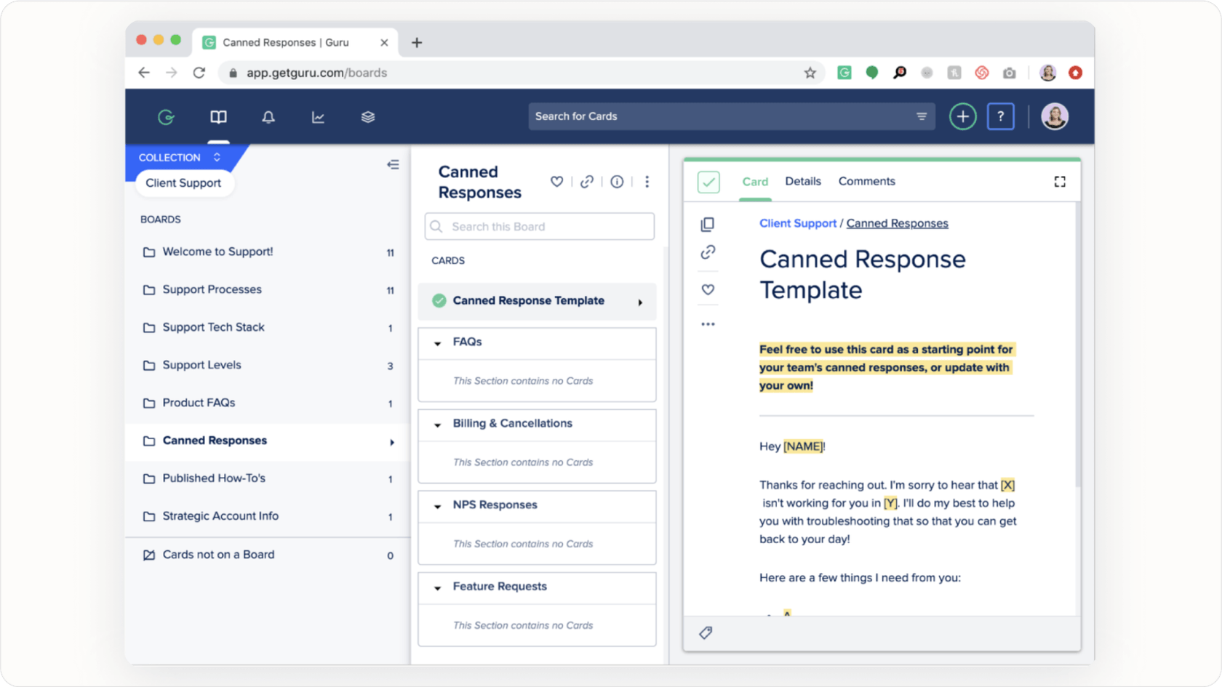Toggle verification with the green checkmark
This screenshot has height=687, width=1222.
pyautogui.click(x=708, y=182)
